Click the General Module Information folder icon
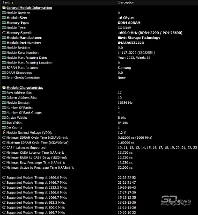Screen dimensions: 198x215 pos(4,7)
